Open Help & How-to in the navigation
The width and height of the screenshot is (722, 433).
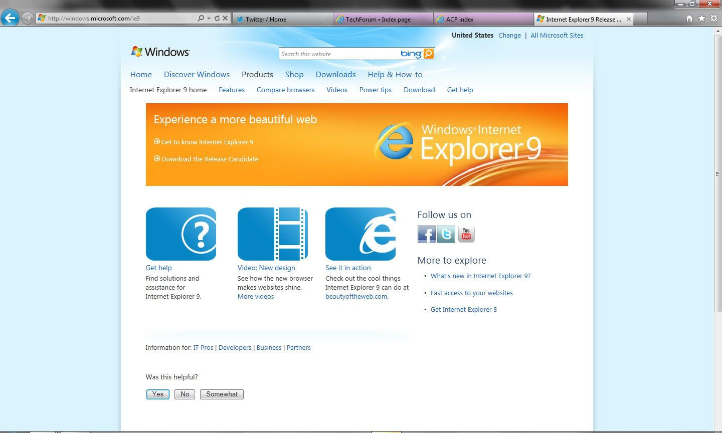tap(395, 74)
